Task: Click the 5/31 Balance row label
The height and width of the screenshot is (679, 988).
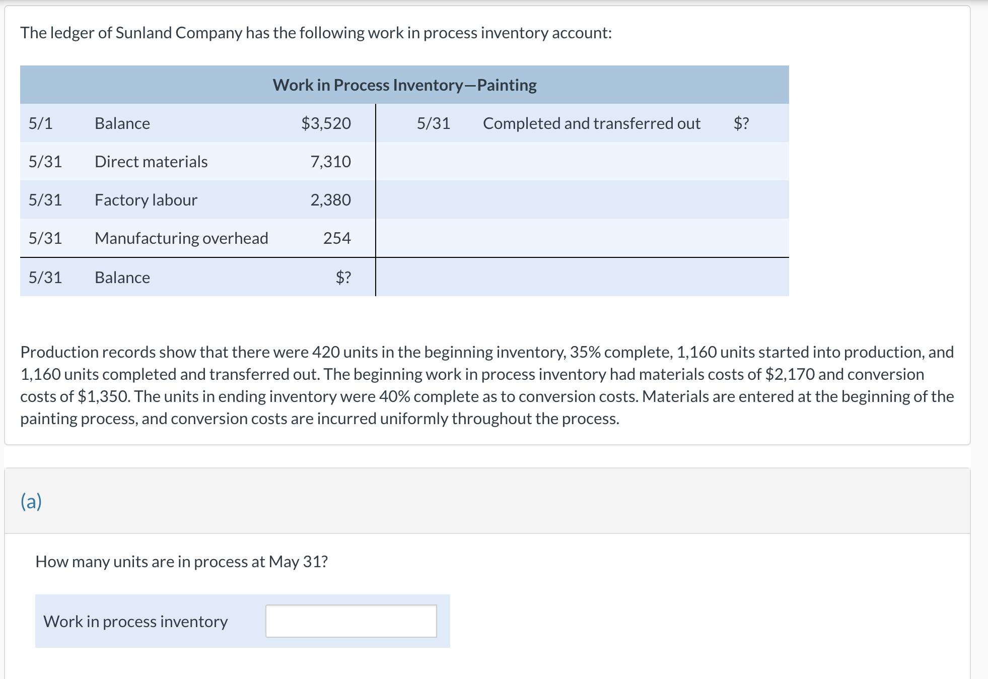Action: pos(122,278)
